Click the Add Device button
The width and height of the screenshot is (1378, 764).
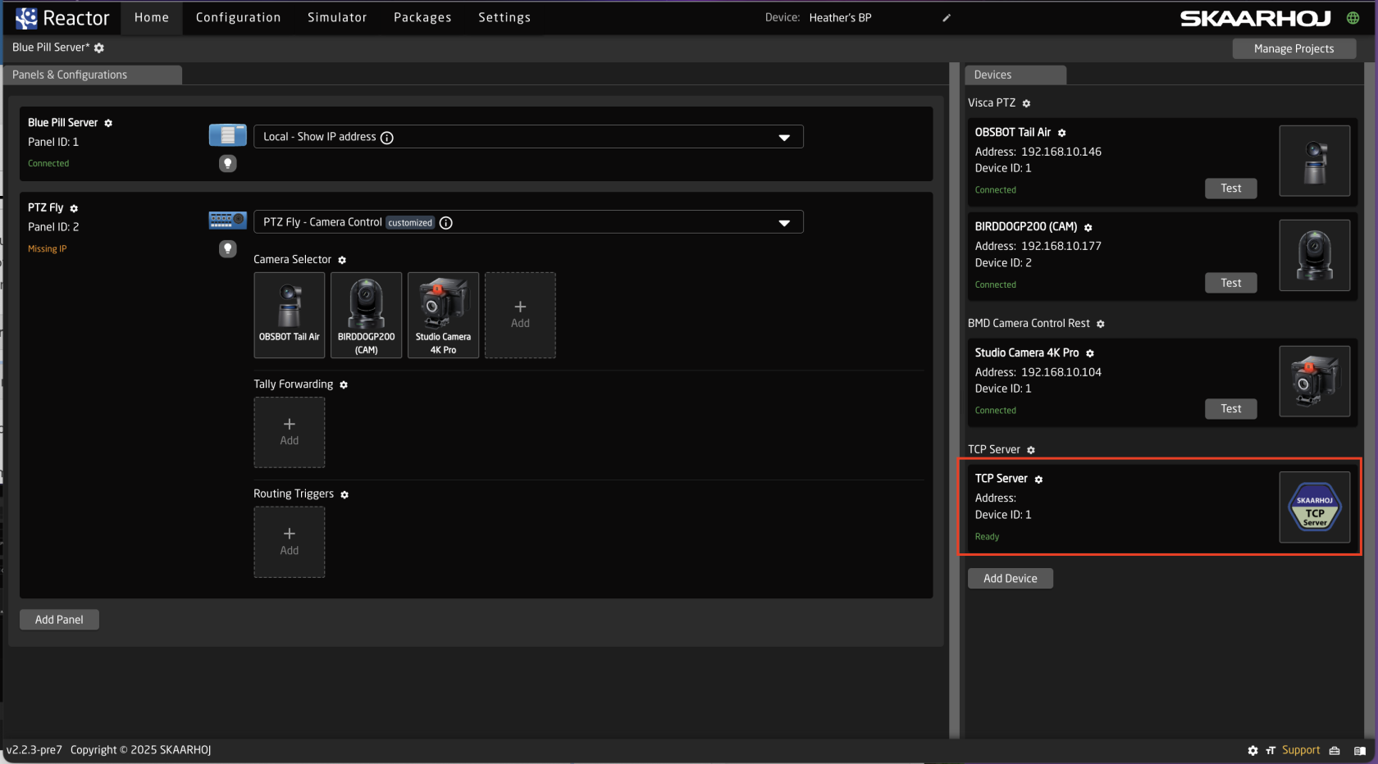pos(1010,578)
